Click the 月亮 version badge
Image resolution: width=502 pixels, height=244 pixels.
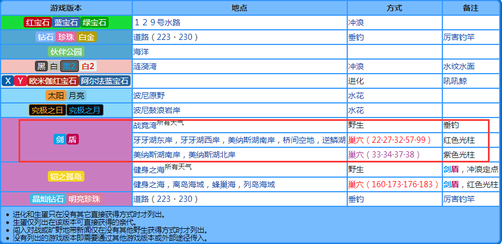click(x=77, y=96)
